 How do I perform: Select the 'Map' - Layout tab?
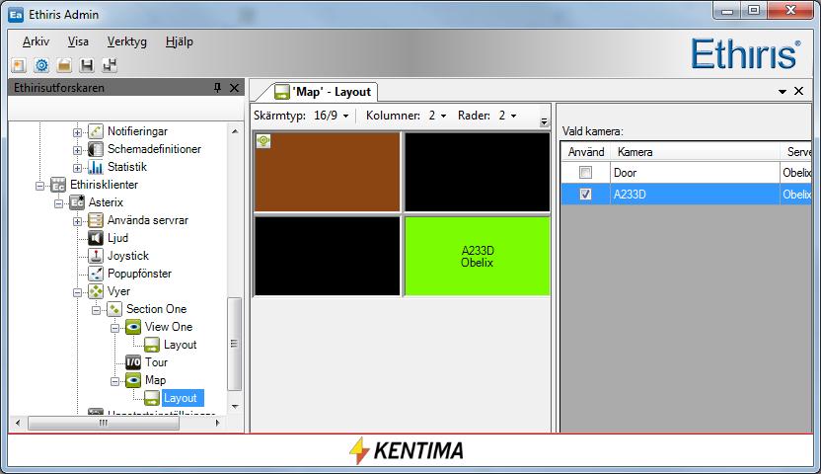323,92
